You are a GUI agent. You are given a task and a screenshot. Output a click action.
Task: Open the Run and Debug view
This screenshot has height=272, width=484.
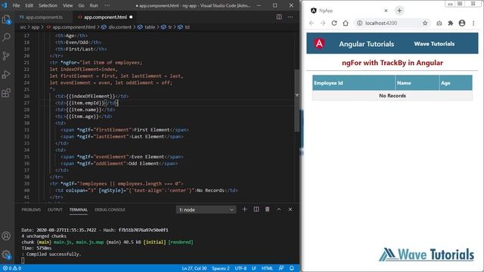pyautogui.click(x=6, y=74)
